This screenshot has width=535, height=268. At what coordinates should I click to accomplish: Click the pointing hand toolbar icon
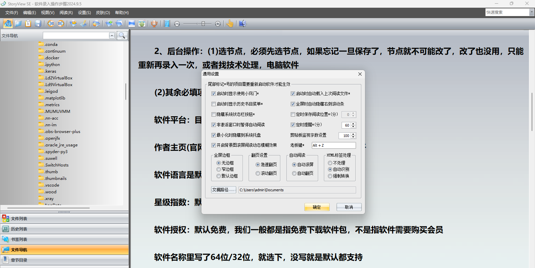230,23
